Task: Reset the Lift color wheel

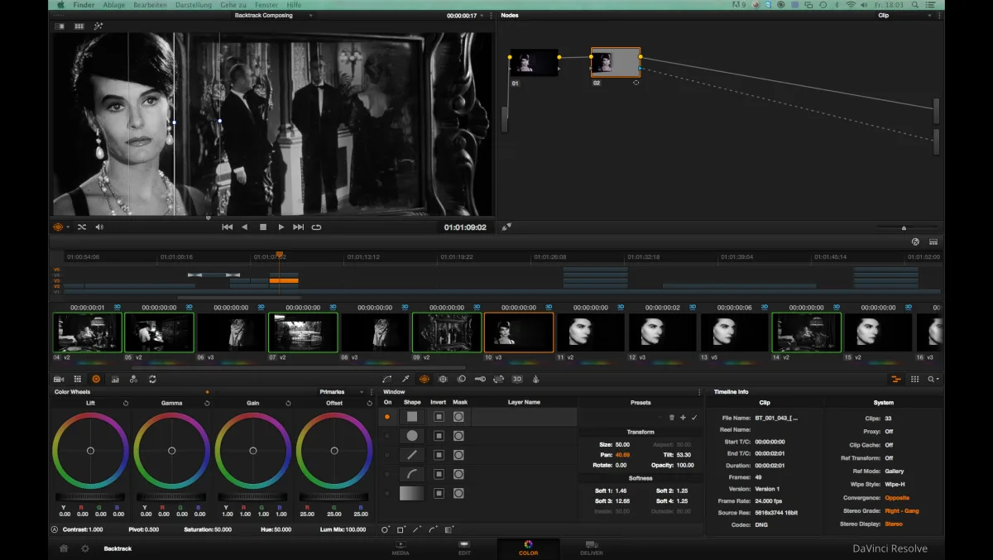Action: 126,403
